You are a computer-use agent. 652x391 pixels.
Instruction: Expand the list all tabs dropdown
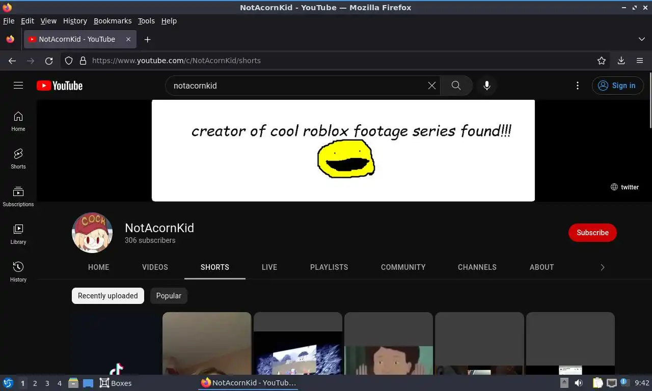(x=642, y=39)
